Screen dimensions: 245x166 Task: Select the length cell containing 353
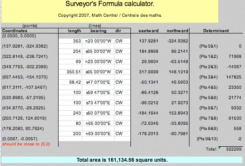[x=70, y=41]
